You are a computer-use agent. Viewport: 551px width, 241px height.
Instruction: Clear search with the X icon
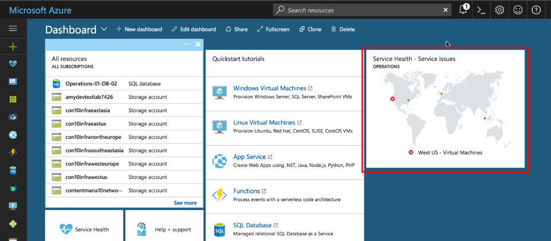click(x=445, y=10)
